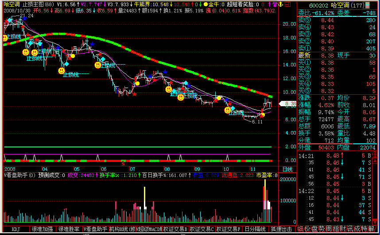
Task: Click the 超短看笑脸 indicator label
Action: point(240,4)
